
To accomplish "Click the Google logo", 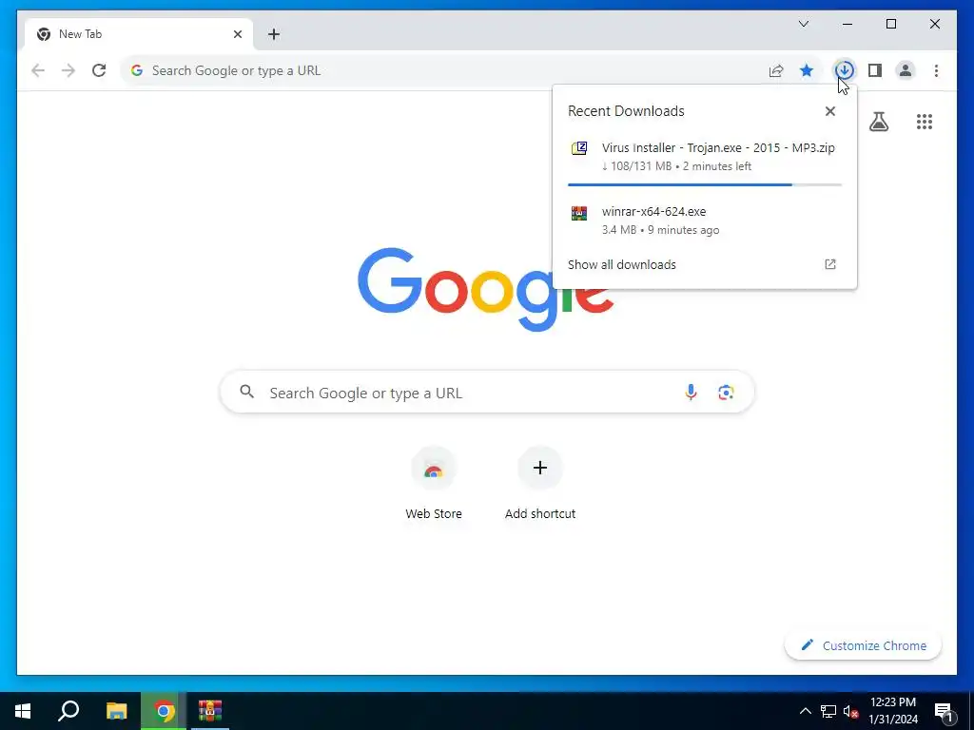I will [x=486, y=289].
